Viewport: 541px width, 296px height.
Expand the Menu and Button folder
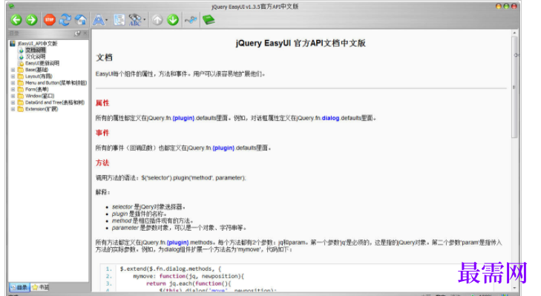pyautogui.click(x=13, y=83)
